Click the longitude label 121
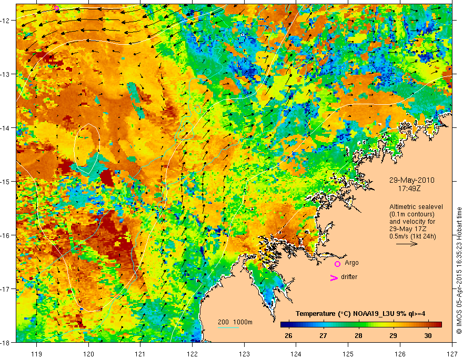Viewport: 463px width, 358px height. [140, 354]
